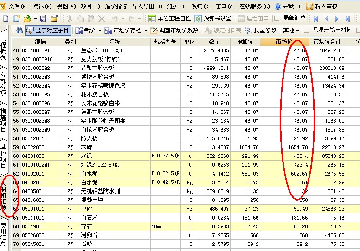The height and width of the screenshot is (251, 360).
Task: Open the 项目(P) menu
Action: pos(90,6)
